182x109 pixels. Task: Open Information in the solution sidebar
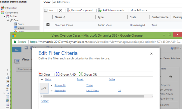coord(11,8)
